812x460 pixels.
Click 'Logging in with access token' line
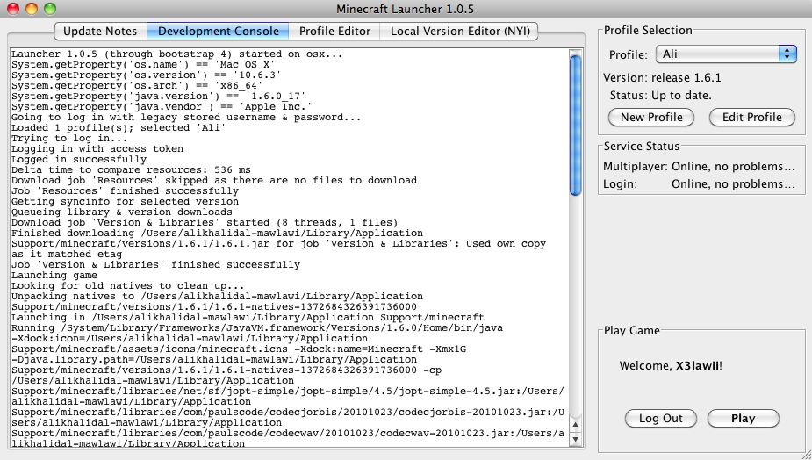tap(97, 148)
